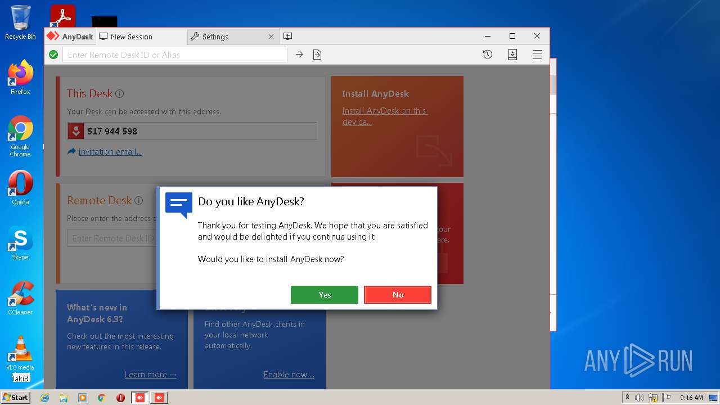Open Opera desktop shortcut

[x=20, y=188]
